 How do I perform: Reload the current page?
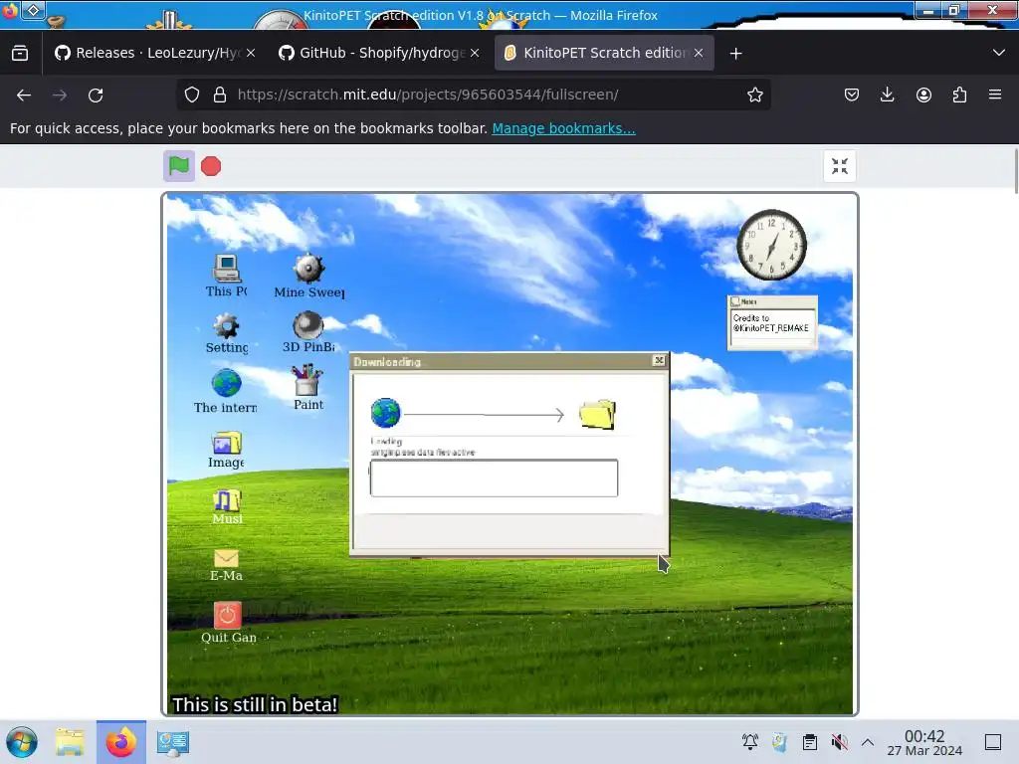[x=96, y=95]
